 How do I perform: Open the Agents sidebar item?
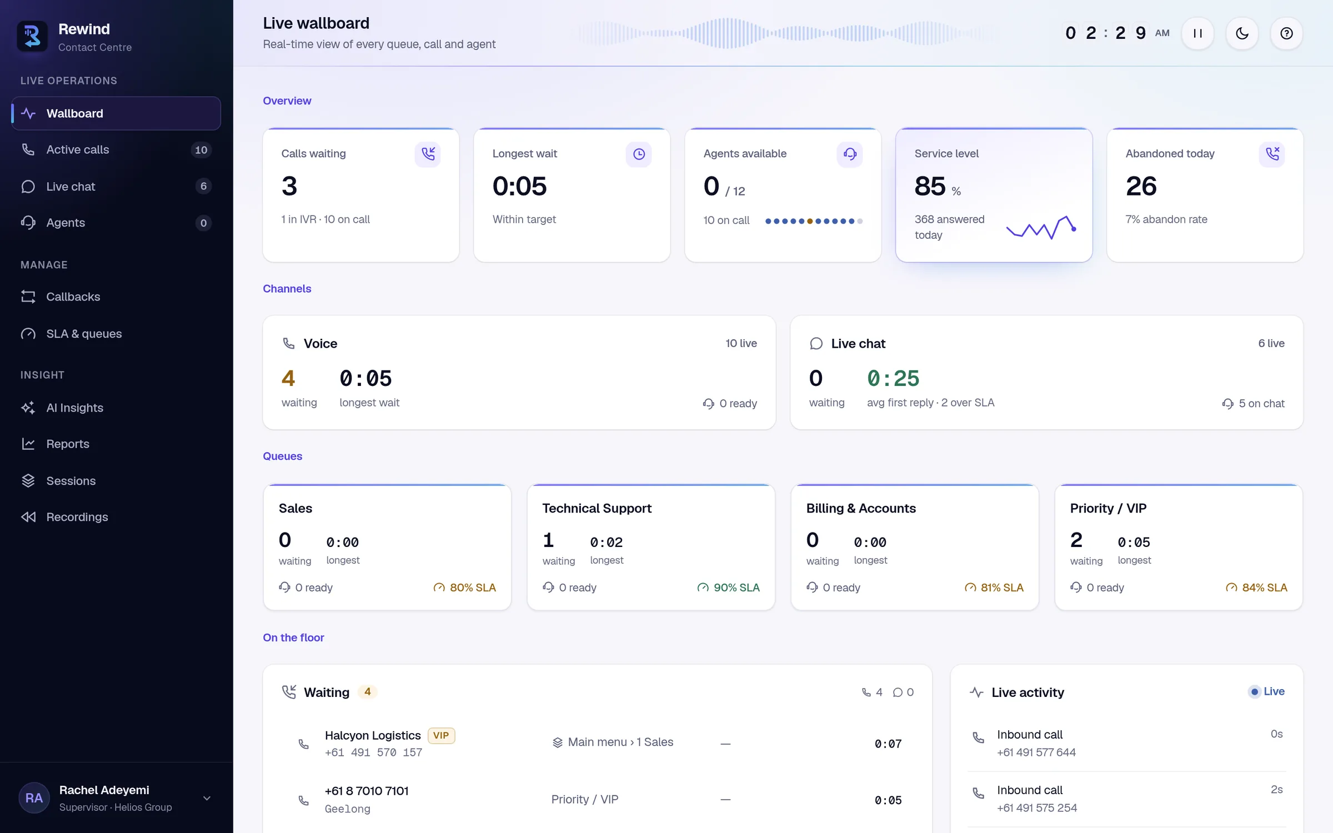(116, 223)
